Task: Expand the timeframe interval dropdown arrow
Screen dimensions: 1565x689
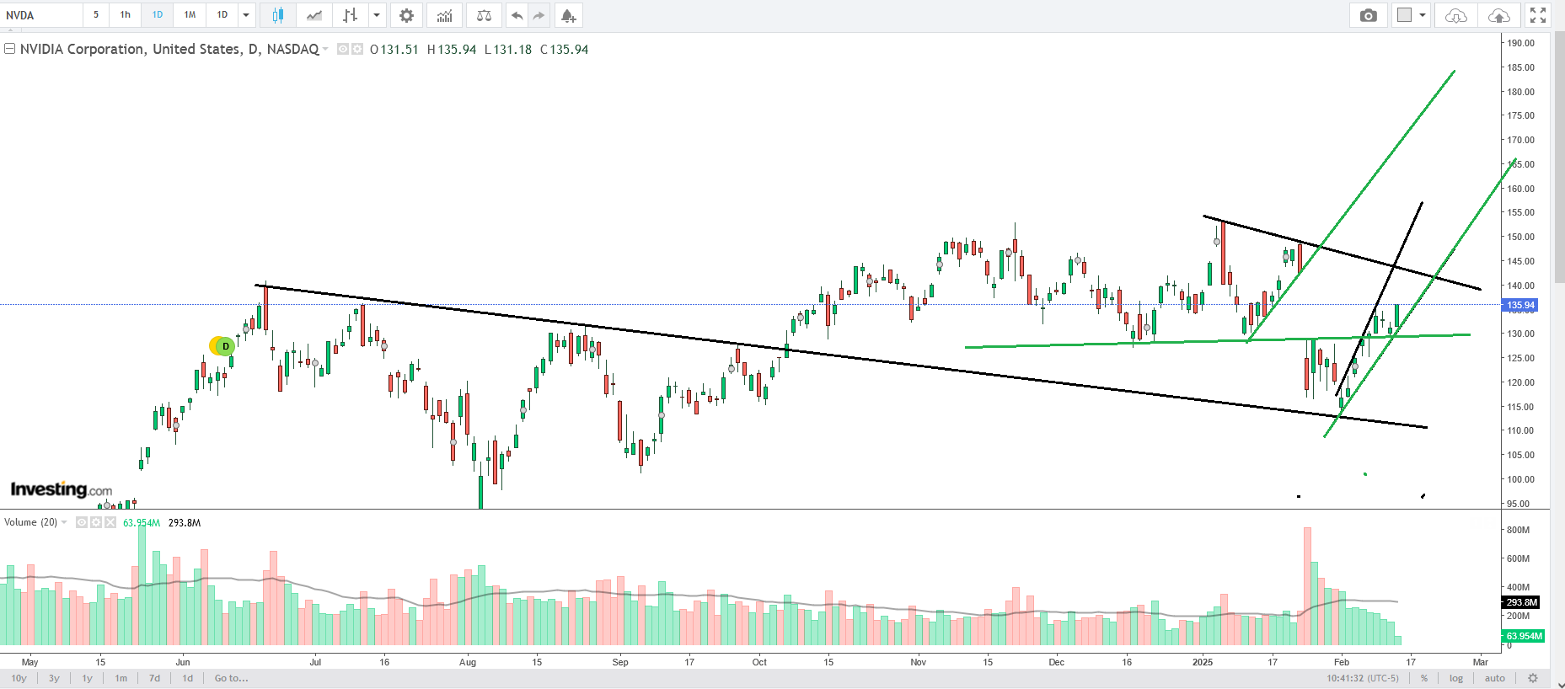Action: click(246, 15)
